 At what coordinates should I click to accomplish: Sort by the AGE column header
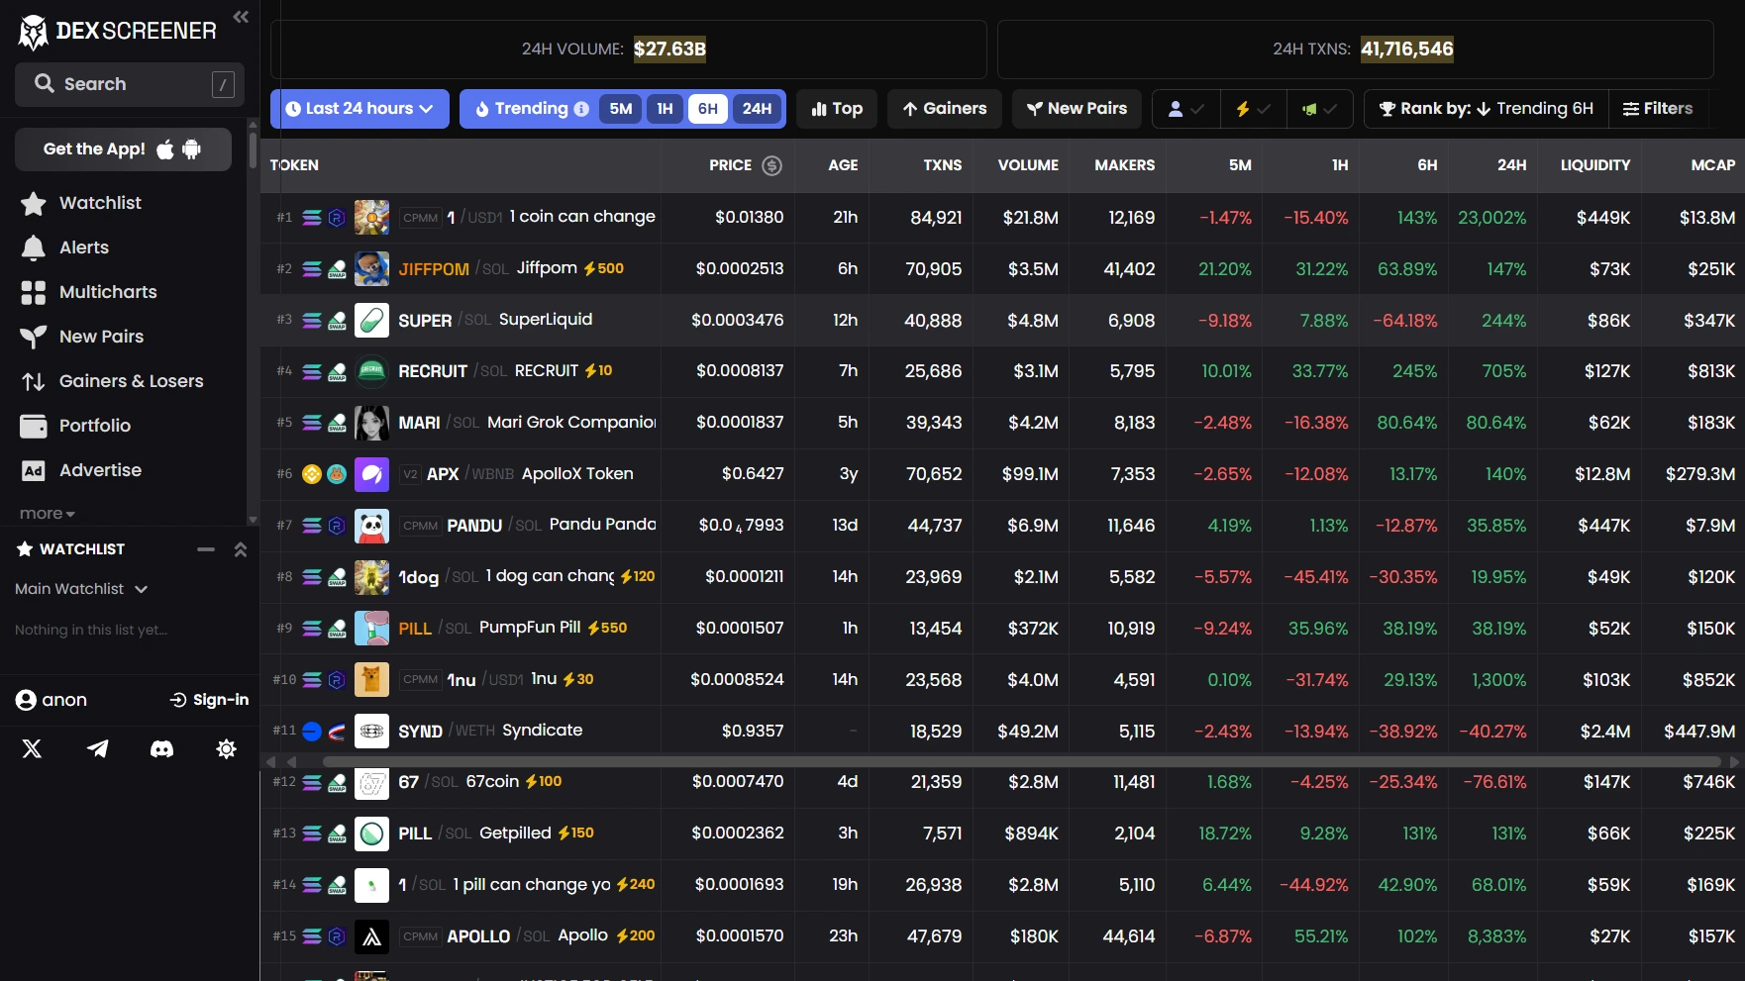(843, 165)
